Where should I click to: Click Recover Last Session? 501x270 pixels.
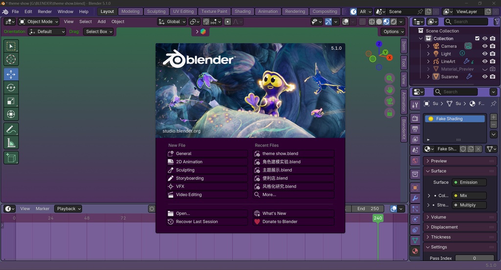point(207,222)
